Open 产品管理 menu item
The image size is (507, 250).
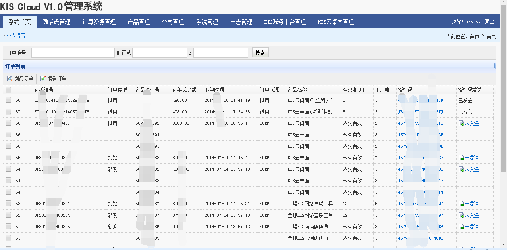[139, 22]
